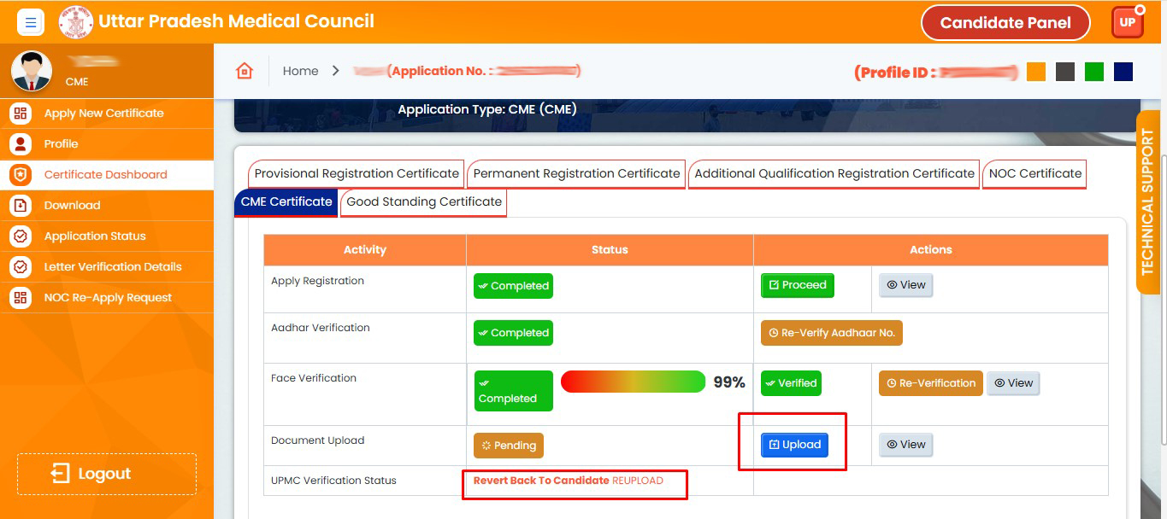
Task: Click the Re-Verify Aadhaar No. button
Action: tap(831, 333)
